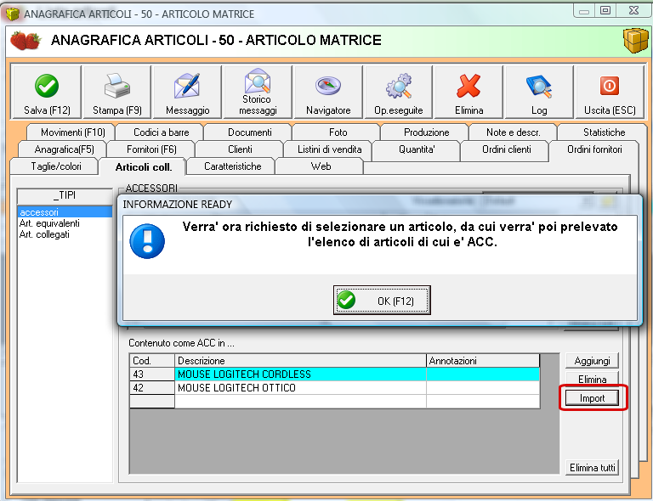
Task: Confirm dialog with OK (F12) button
Action: pos(382,301)
